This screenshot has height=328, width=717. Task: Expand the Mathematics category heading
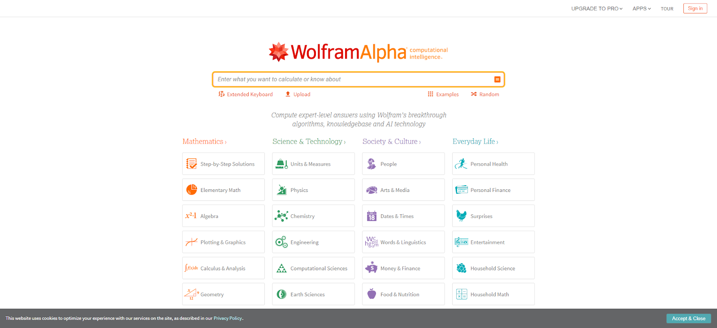pyautogui.click(x=204, y=141)
